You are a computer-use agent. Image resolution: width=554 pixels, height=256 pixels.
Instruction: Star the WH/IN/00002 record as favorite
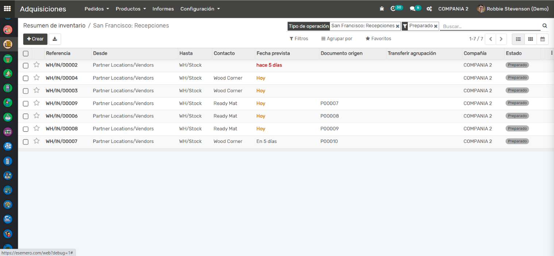[x=36, y=65]
